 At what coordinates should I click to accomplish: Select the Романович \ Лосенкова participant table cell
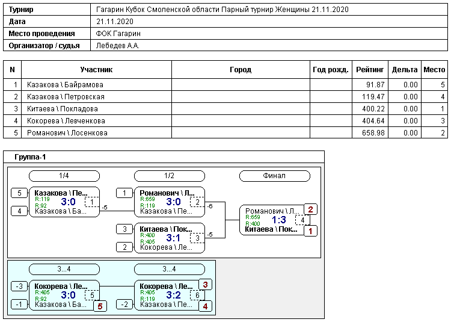coord(96,133)
